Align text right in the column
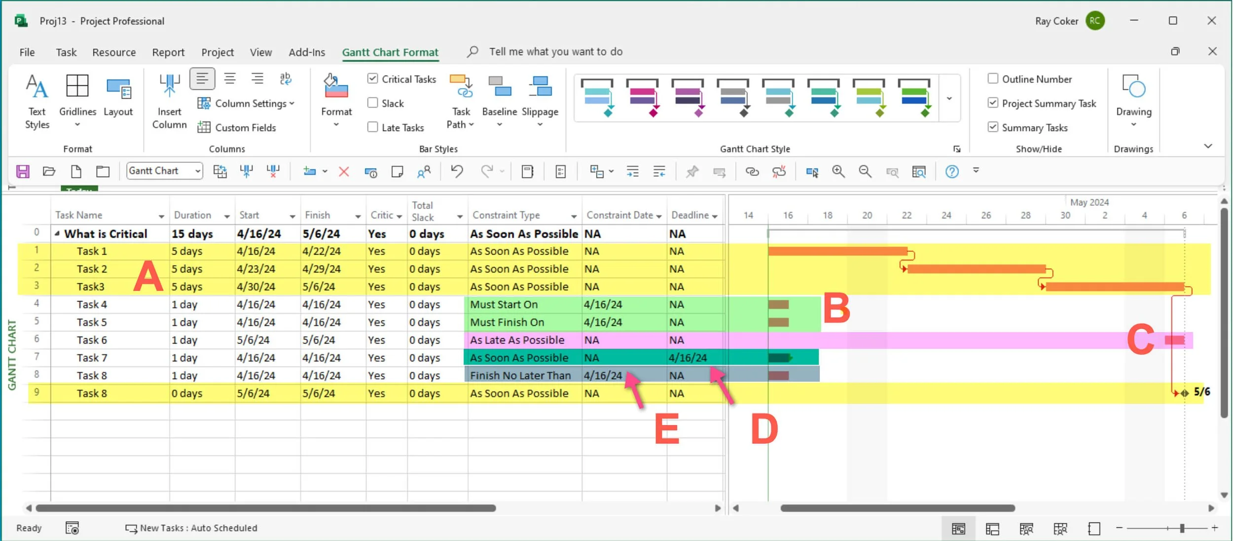The height and width of the screenshot is (541, 1233). [x=257, y=79]
